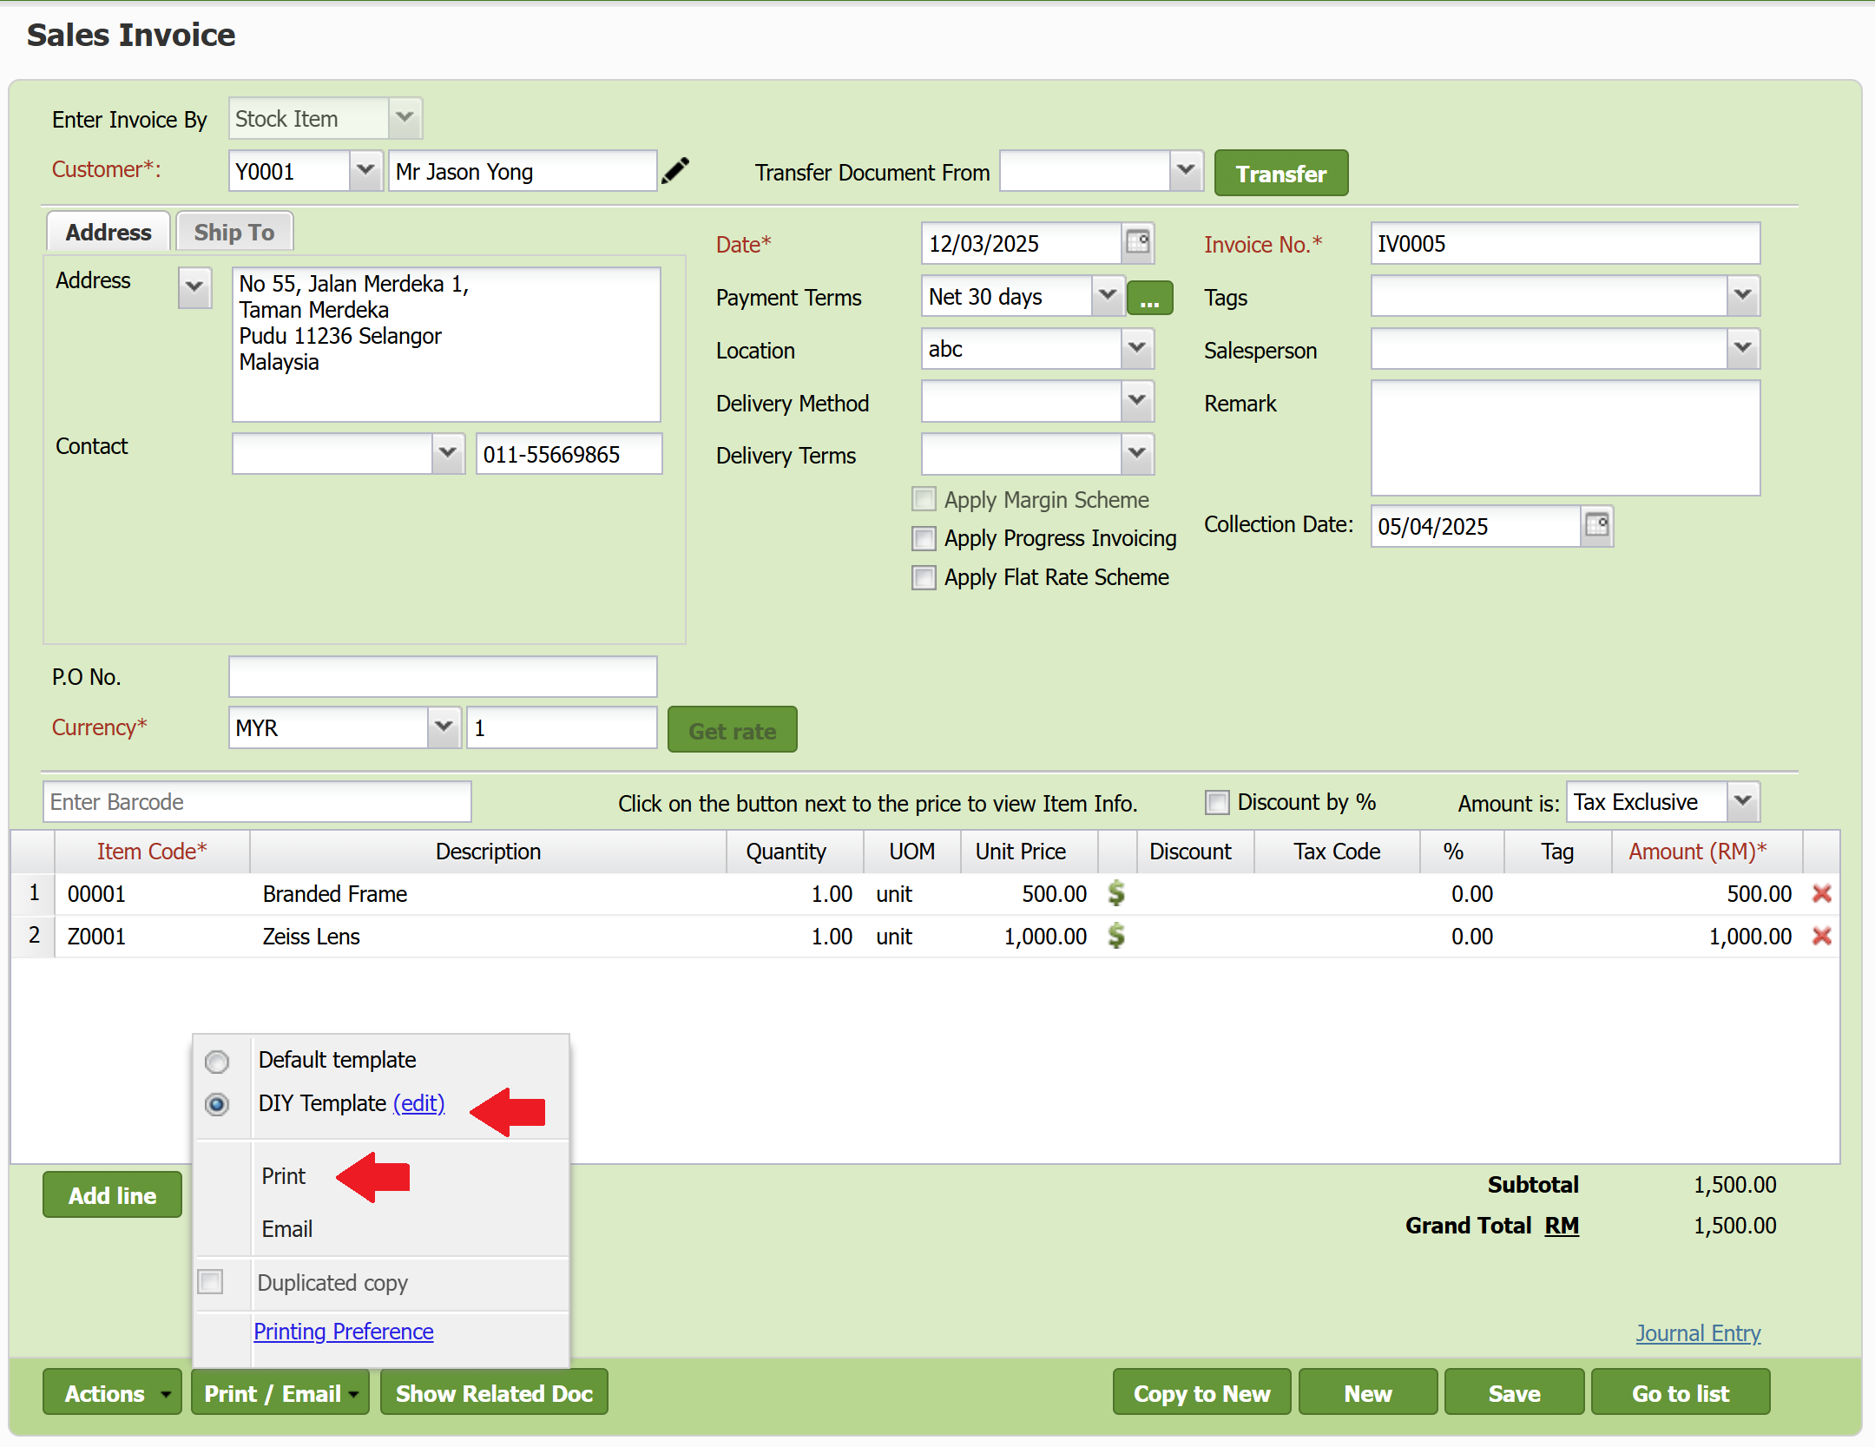Open the Date calendar picker icon

(x=1137, y=243)
